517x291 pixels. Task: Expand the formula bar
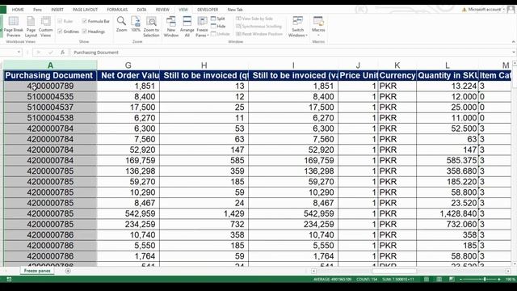(514, 52)
